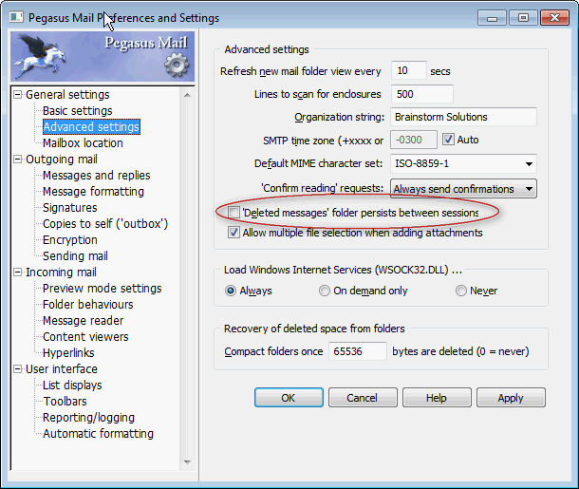Go to Mailbox location settings

[83, 143]
